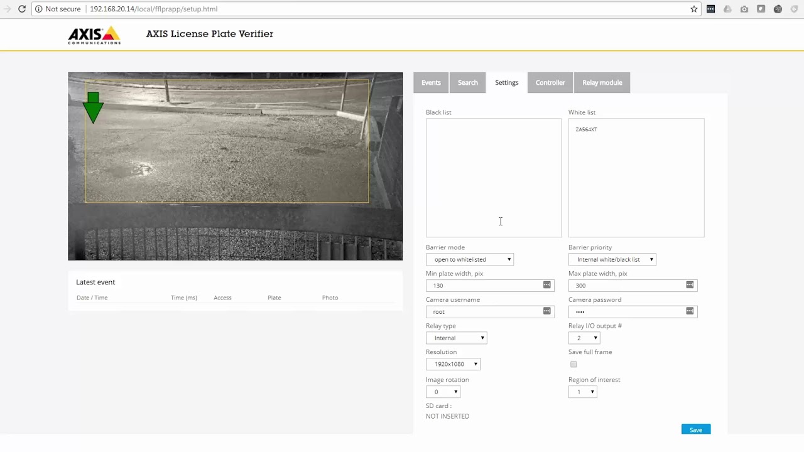This screenshot has height=452, width=804.
Task: Focus the Camera password field
Action: point(633,311)
